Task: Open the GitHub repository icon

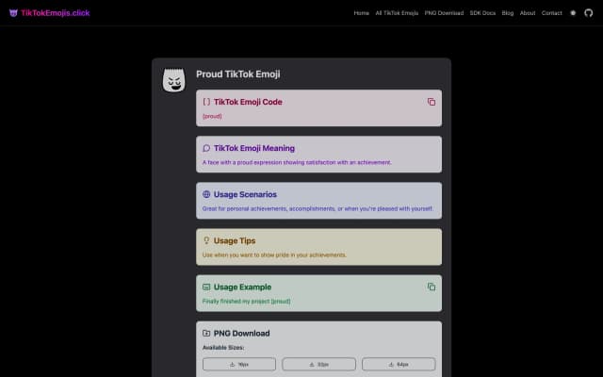Action: point(589,13)
